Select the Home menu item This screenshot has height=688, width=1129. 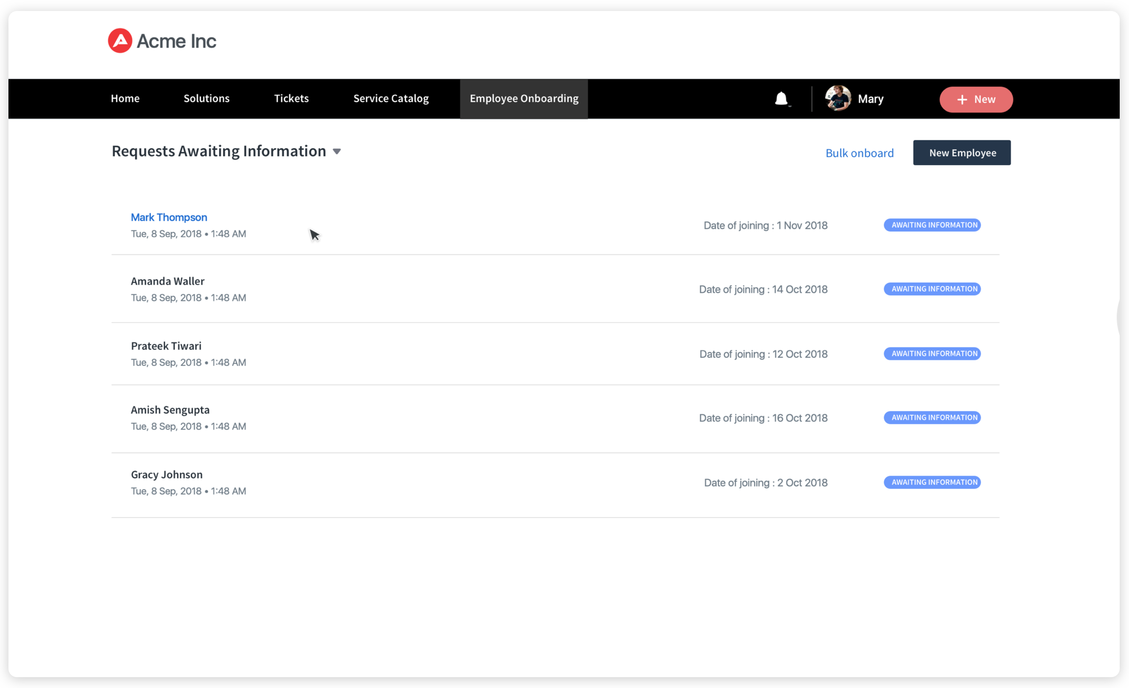tap(125, 98)
